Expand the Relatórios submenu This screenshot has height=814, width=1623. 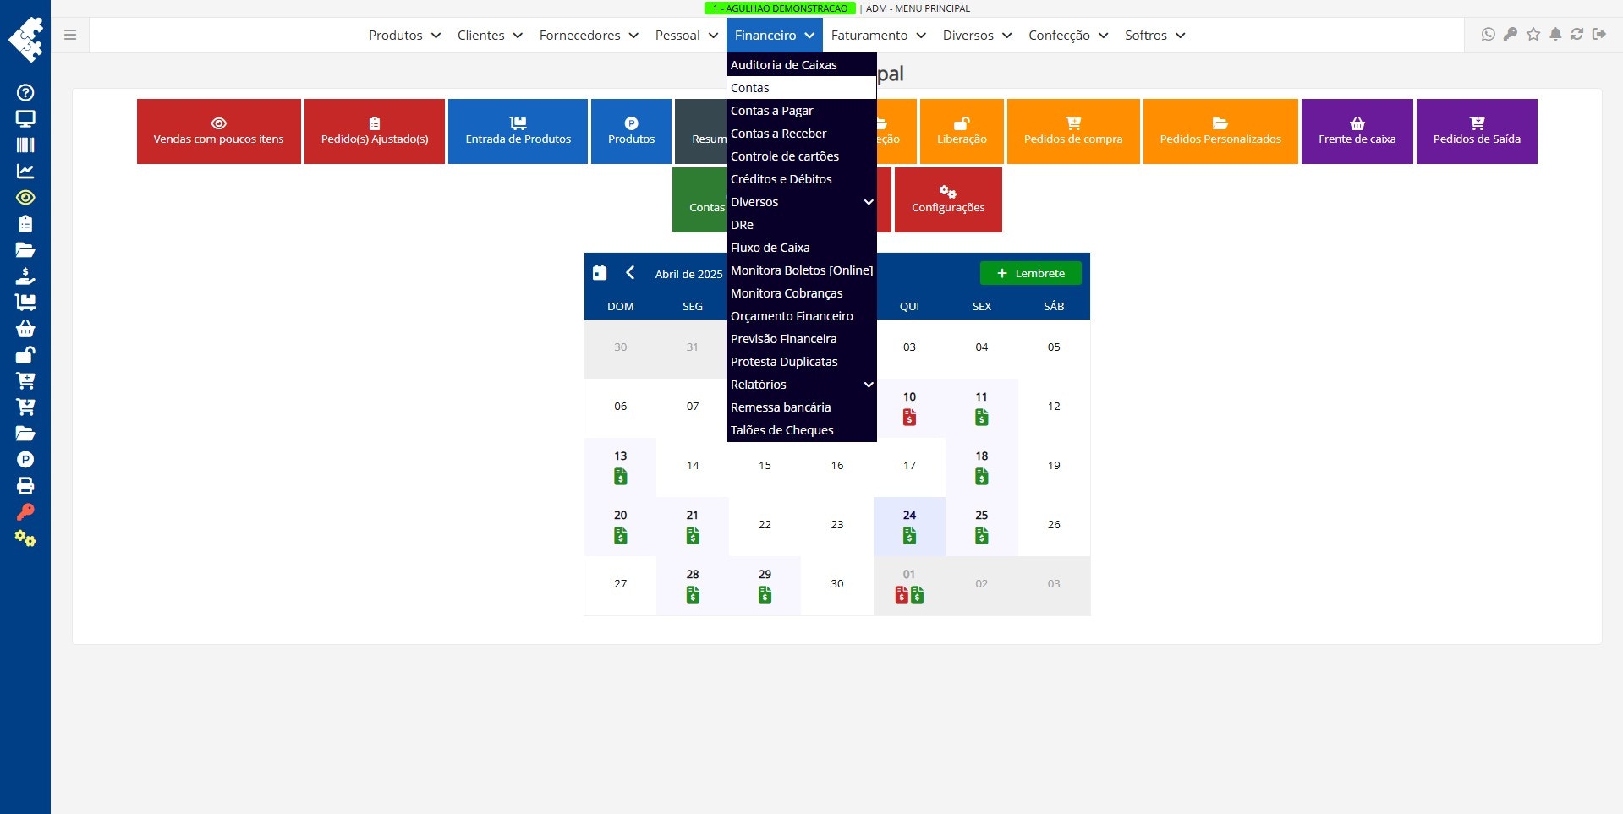(x=801, y=385)
